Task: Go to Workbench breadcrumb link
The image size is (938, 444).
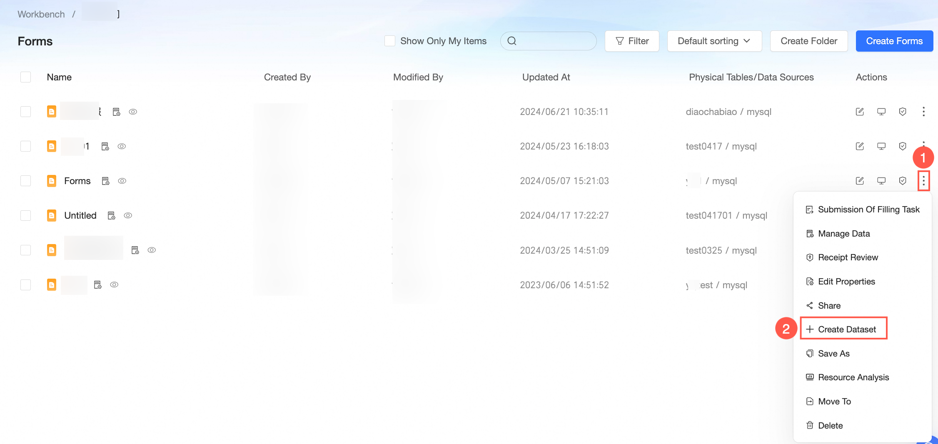Action: click(x=41, y=14)
